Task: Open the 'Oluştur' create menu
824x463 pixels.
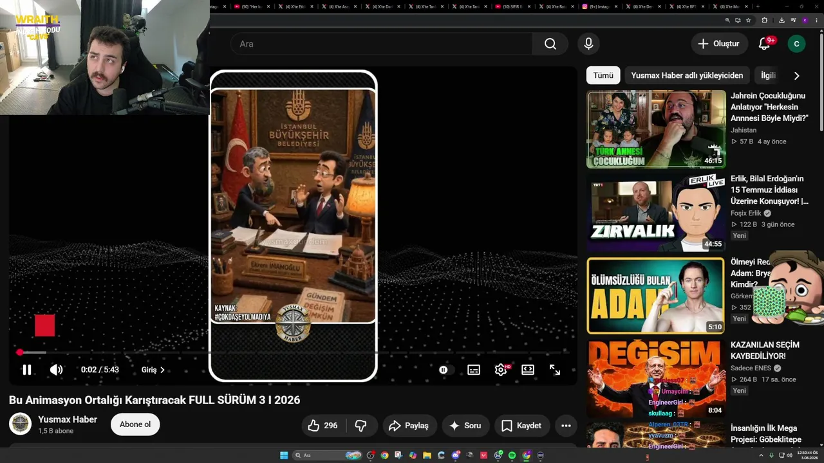Action: [x=719, y=44]
